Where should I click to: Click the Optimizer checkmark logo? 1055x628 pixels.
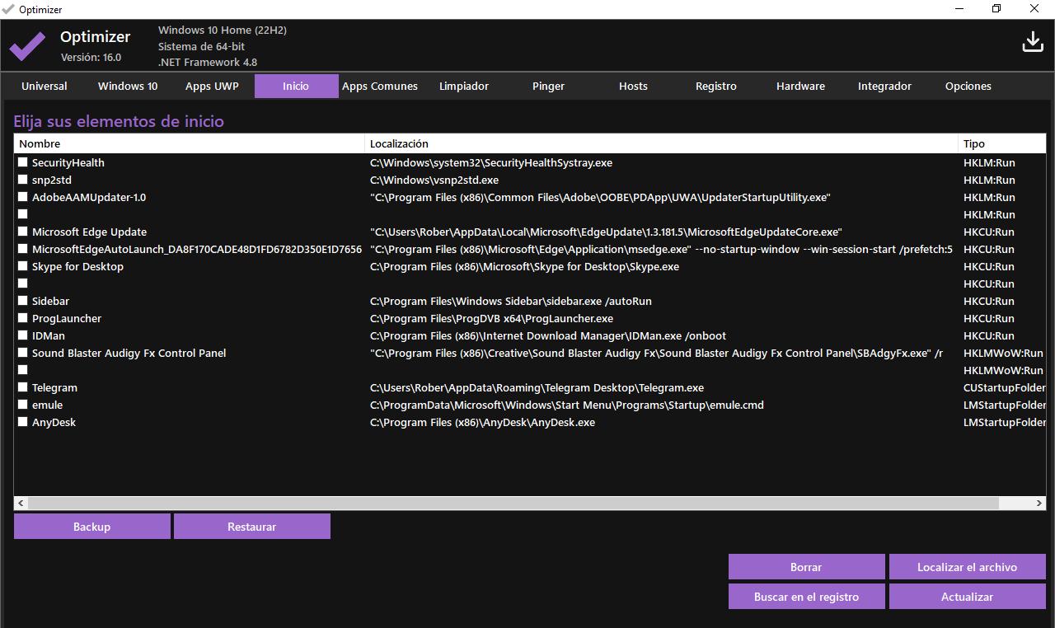(x=27, y=45)
